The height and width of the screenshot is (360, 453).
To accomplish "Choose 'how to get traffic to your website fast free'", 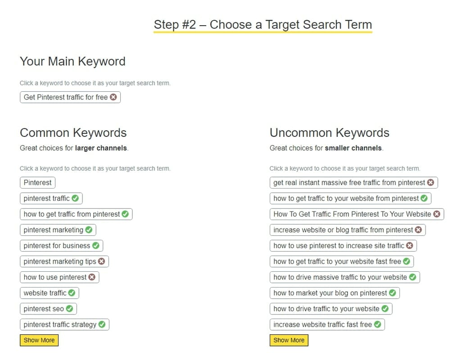I will (337, 261).
